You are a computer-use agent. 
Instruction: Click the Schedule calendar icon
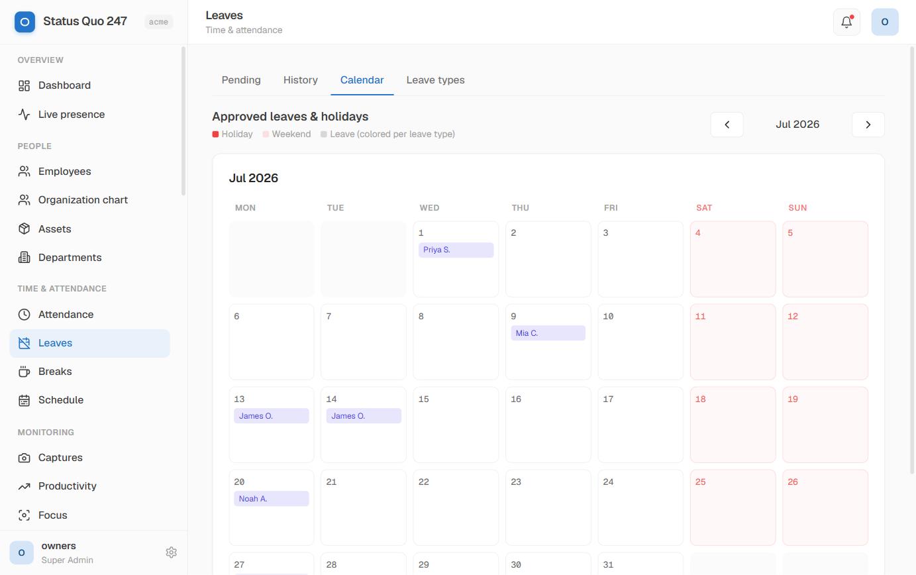click(25, 400)
